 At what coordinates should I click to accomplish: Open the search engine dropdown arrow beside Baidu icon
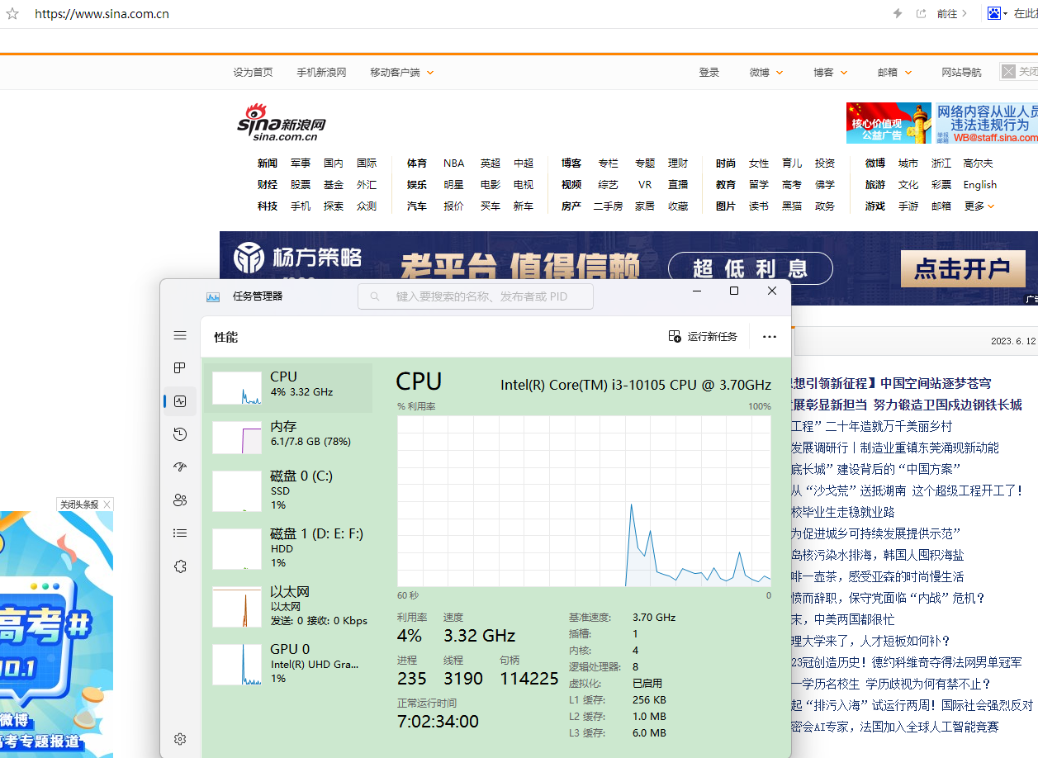[1005, 13]
